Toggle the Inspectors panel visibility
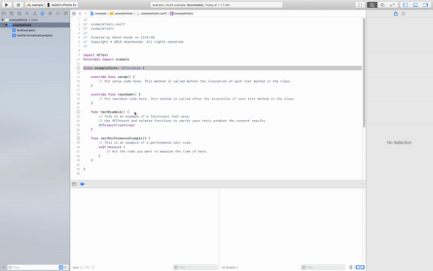 [426, 5]
